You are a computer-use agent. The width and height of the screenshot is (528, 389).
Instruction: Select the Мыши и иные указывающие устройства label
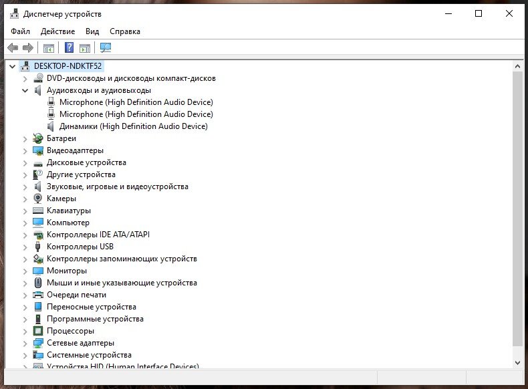point(122,283)
